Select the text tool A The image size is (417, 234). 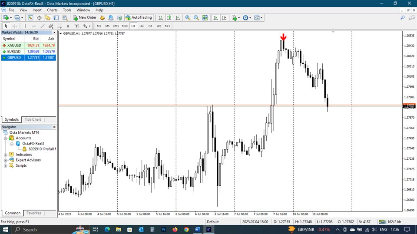[x=68, y=26]
